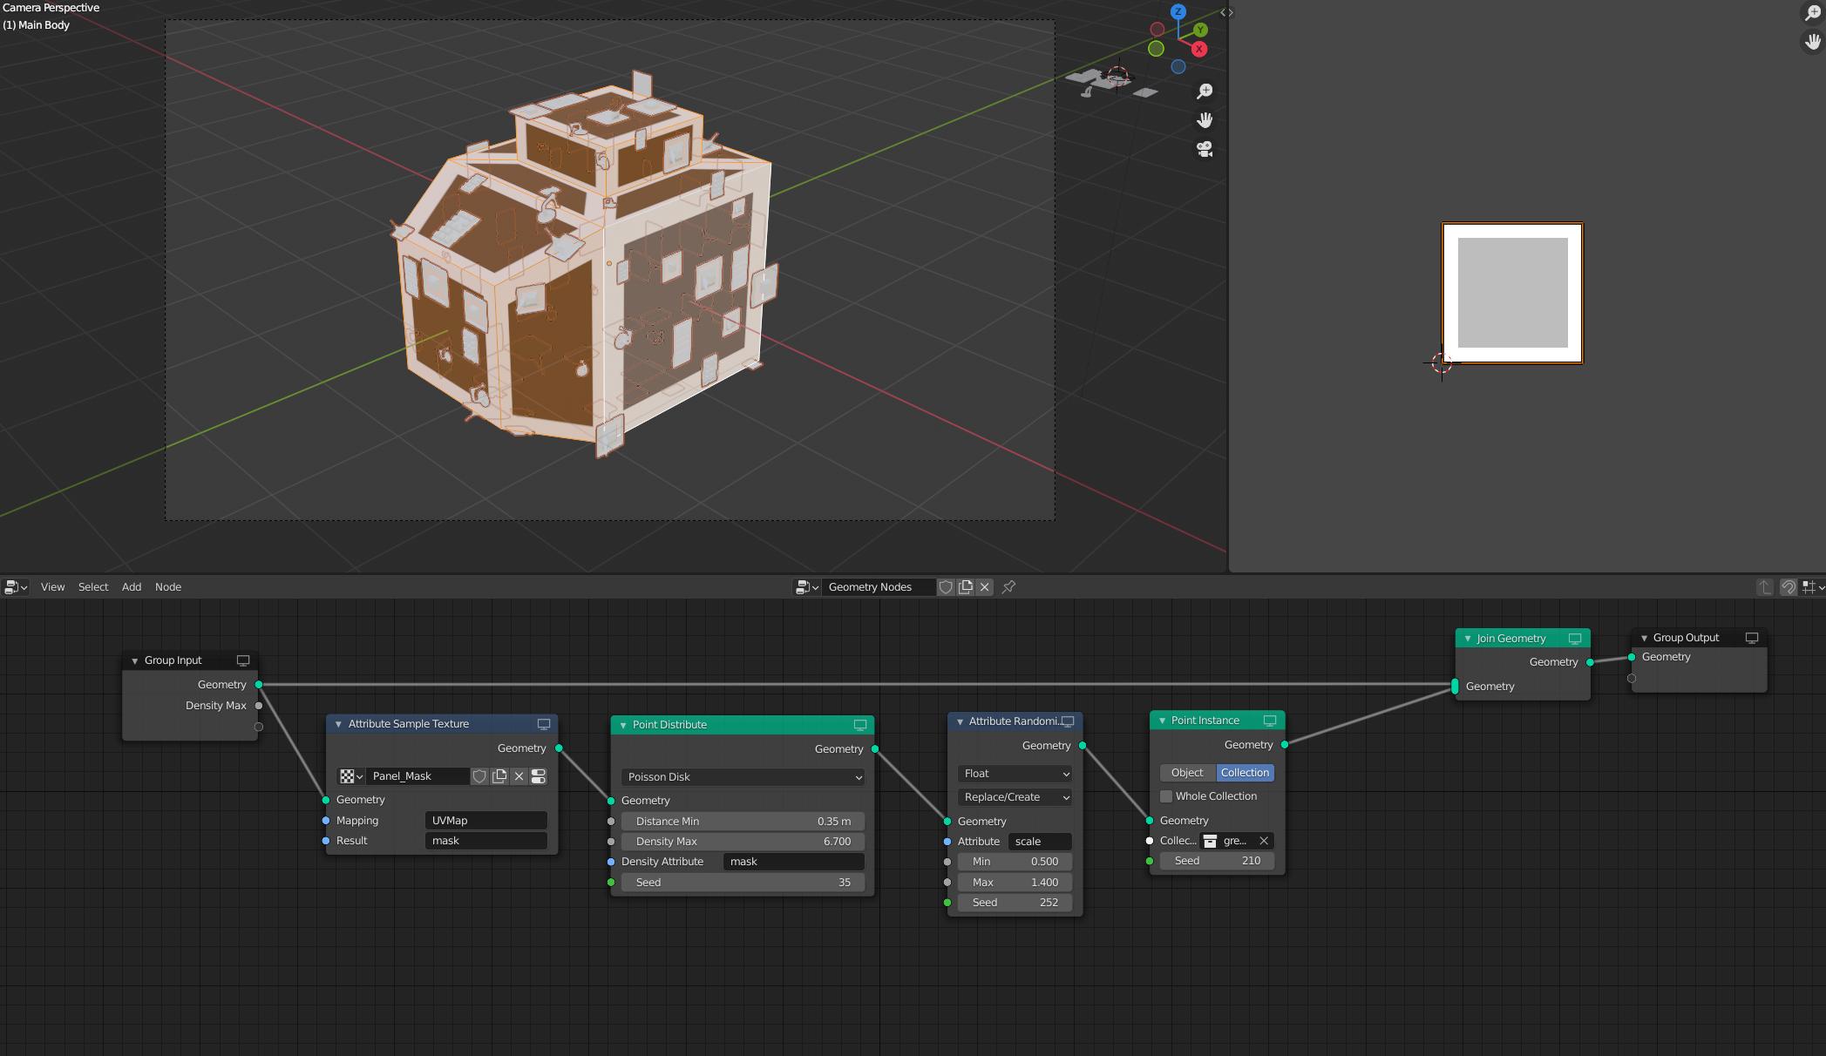Screen dimensions: 1826x1056
Task: Click the Join Geometry node monitor icon
Action: coord(1575,639)
